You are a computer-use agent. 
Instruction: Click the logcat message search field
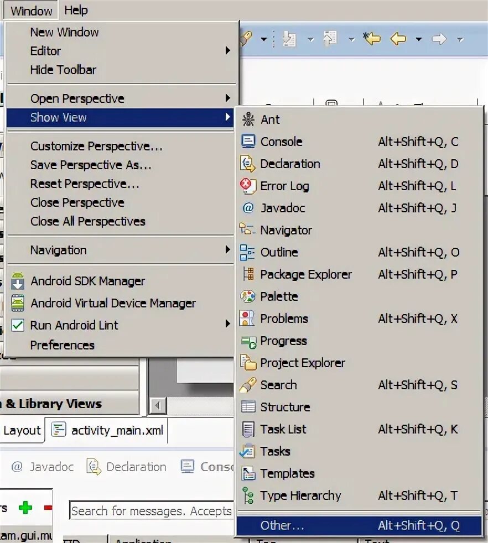[152, 510]
